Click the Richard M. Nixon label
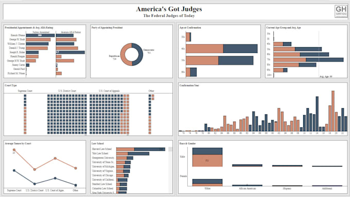350x197 pixels. 16,73
